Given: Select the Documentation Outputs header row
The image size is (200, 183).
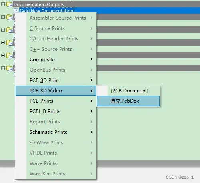Looking at the screenshot, I should pyautogui.click(x=106, y=4).
